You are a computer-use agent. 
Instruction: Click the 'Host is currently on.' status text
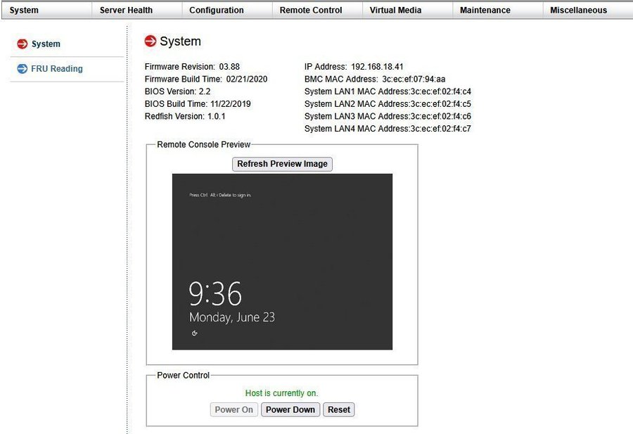(x=281, y=393)
